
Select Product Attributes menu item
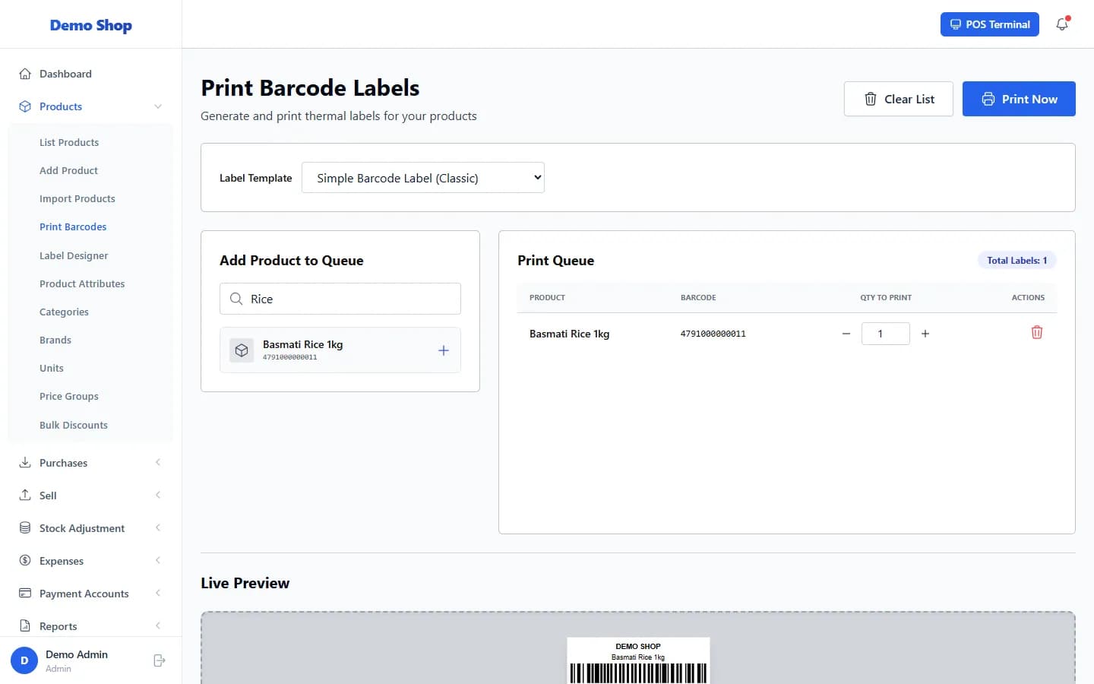[x=82, y=283]
